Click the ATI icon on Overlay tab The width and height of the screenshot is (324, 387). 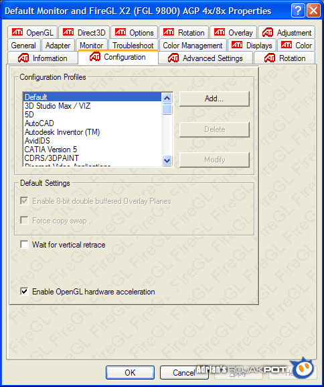tap(220, 32)
